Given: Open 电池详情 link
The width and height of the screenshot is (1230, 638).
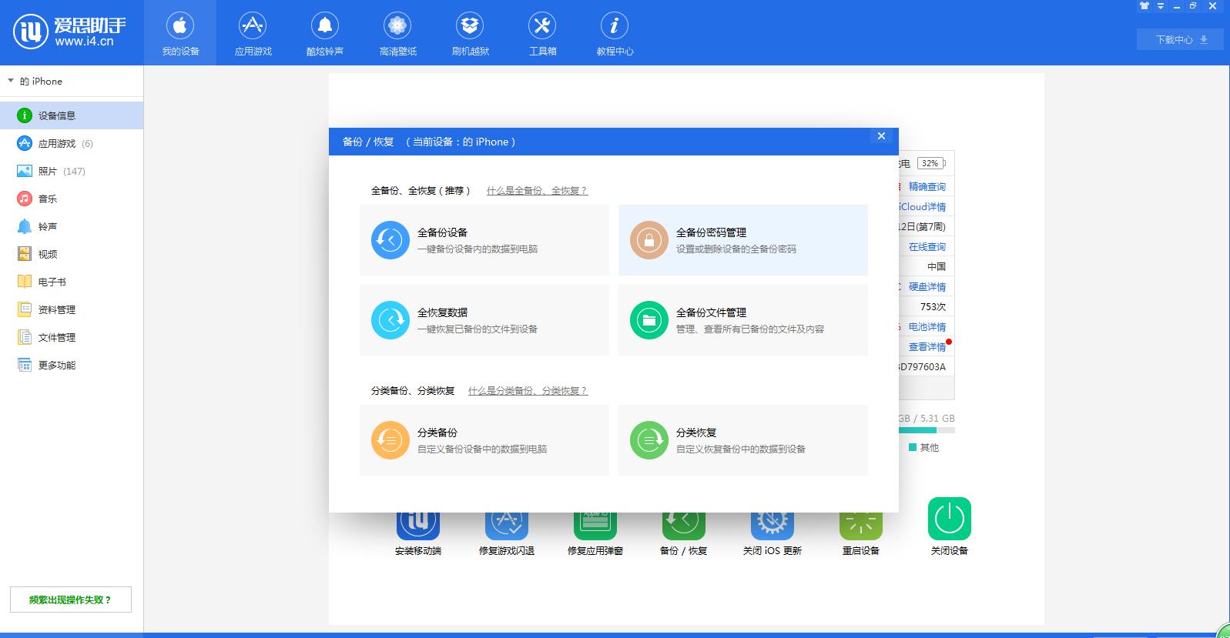Looking at the screenshot, I should tap(927, 327).
